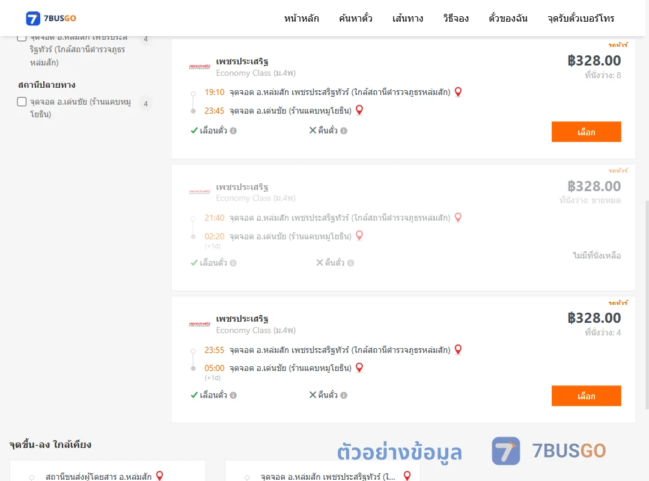Open map pin for the 02:20 arrival stop

(359, 236)
